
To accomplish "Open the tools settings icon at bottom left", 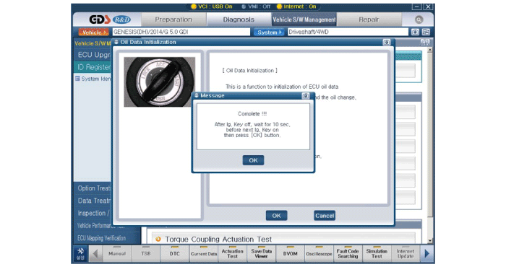I will coord(80,253).
